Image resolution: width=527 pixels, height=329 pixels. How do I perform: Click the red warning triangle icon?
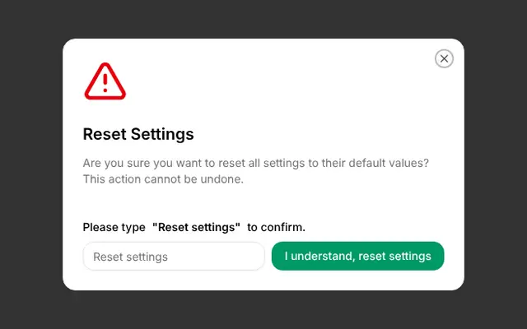click(105, 81)
